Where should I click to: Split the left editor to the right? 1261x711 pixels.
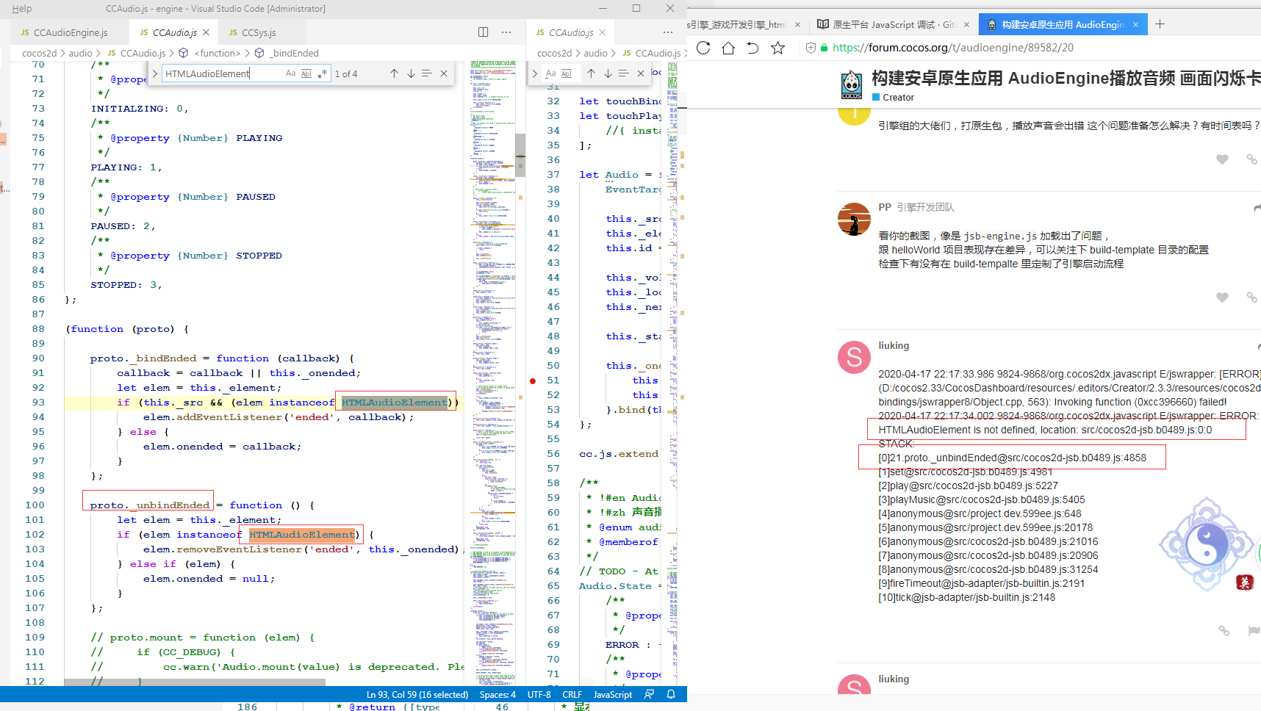pyautogui.click(x=483, y=32)
